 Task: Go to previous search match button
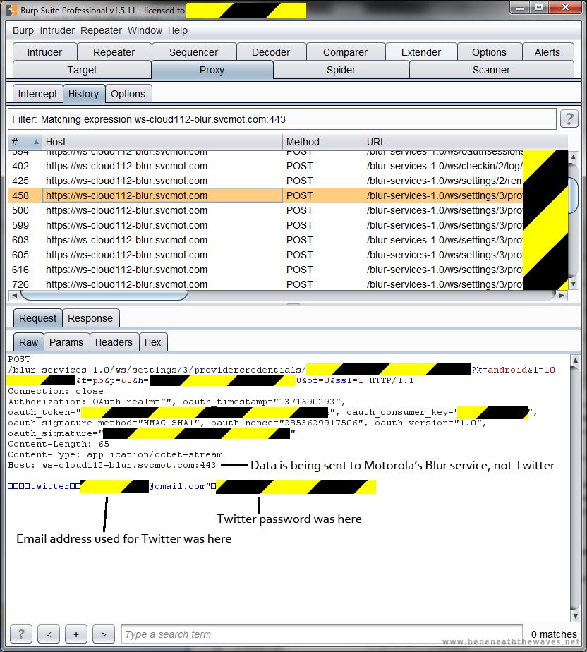49,634
